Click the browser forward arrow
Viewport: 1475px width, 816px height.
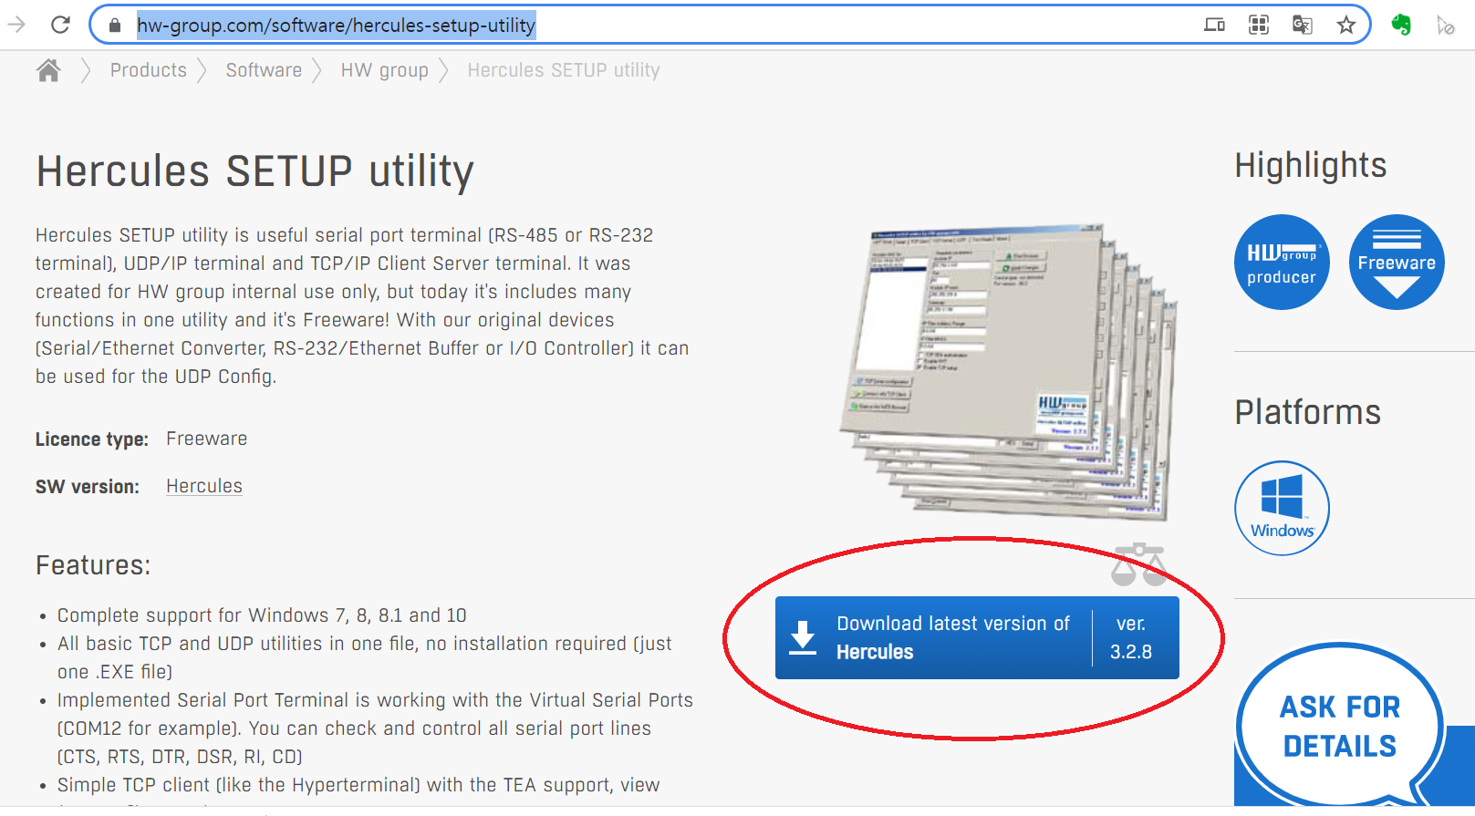[x=16, y=25]
